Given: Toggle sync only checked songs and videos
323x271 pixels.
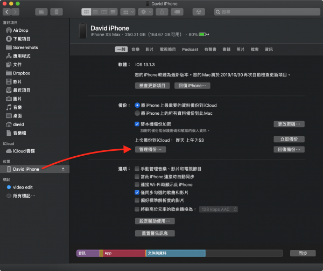Looking at the screenshot, I should click(x=137, y=192).
